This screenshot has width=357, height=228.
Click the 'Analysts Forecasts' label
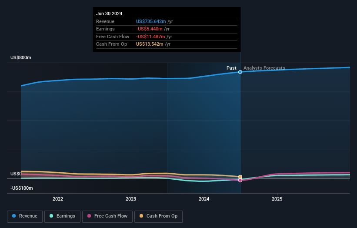[264, 68]
